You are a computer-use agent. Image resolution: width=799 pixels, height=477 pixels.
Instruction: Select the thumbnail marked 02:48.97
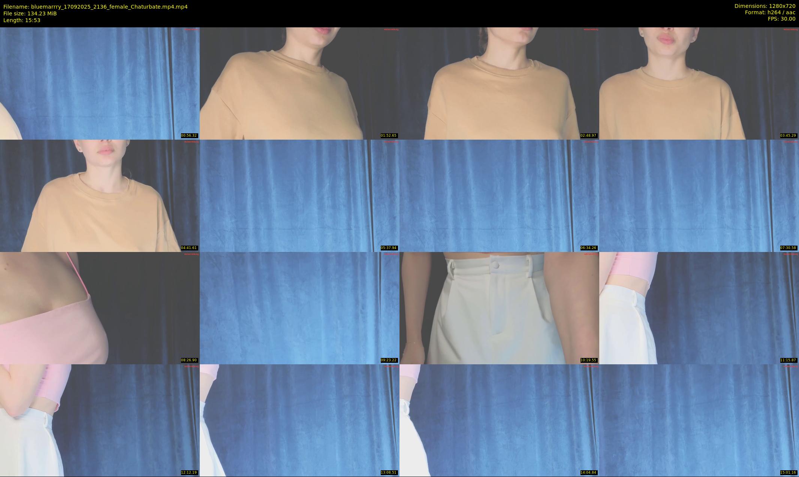coord(499,83)
